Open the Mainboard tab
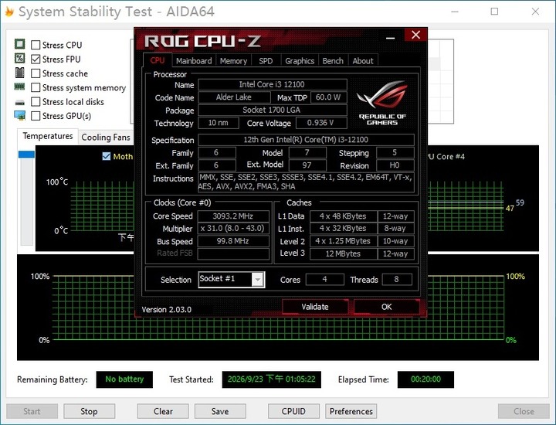 click(x=194, y=61)
